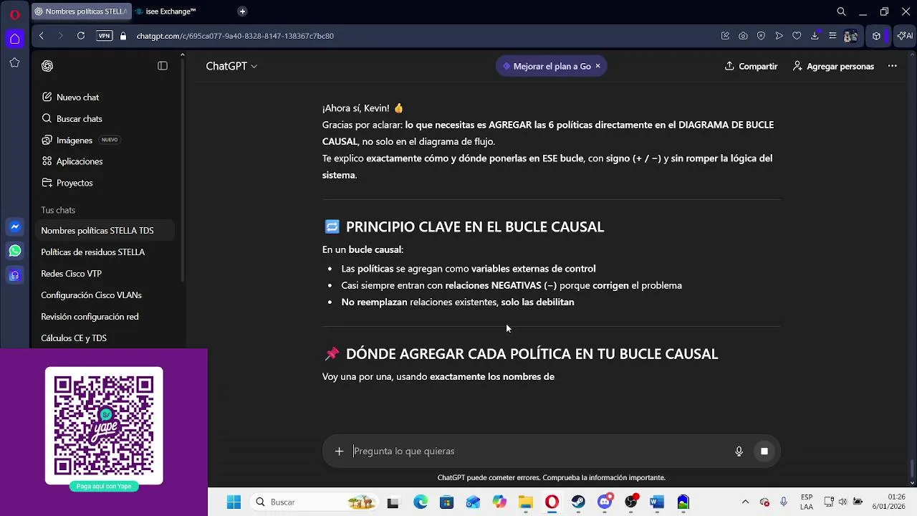Open Messenger from the Opera sidebar
Viewport: 917px width, 516px height.
pos(15,227)
